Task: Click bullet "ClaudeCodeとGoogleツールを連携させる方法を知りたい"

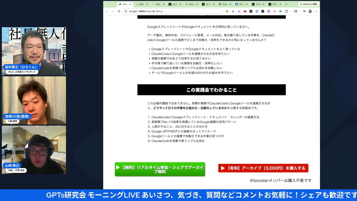Action: point(190,54)
